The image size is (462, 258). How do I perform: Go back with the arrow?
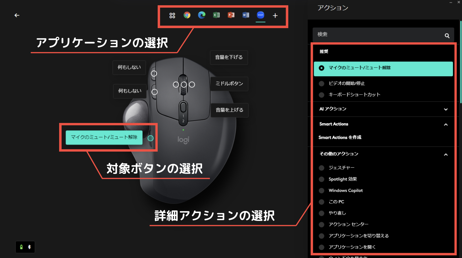point(17,15)
